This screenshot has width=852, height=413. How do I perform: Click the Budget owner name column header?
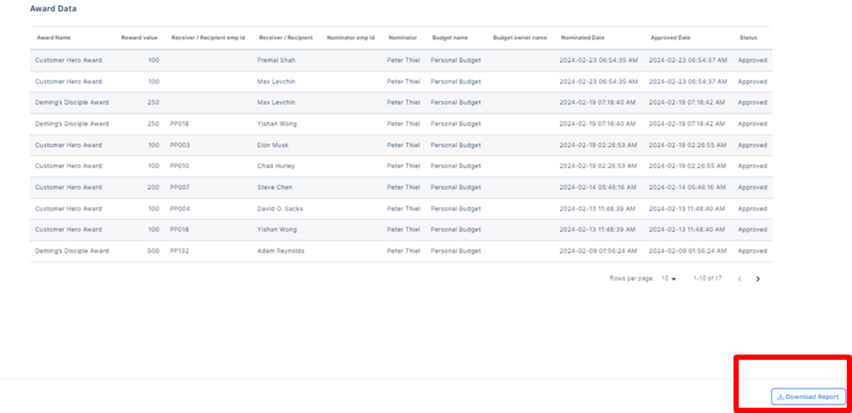click(520, 38)
